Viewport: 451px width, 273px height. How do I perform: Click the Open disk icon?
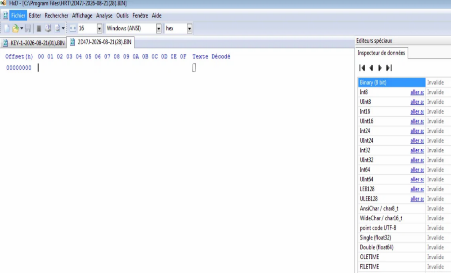[x=48, y=29]
